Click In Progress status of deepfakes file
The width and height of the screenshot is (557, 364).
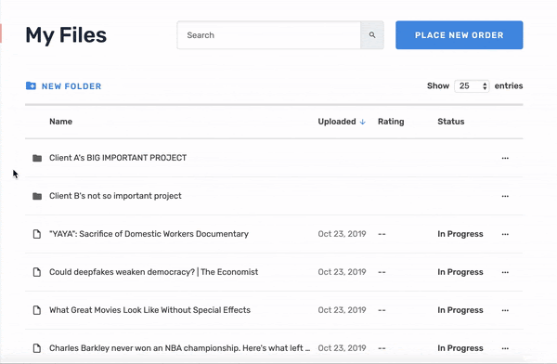pos(460,272)
